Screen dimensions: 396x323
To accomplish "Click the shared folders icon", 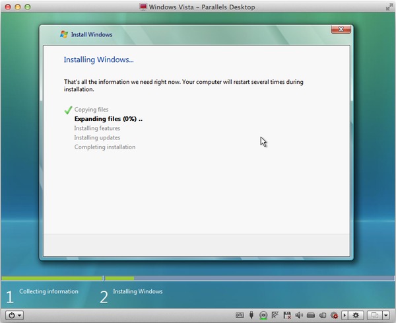I will 323,315.
